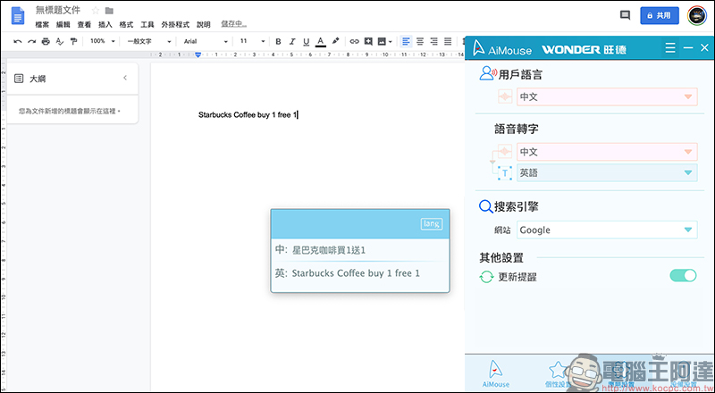Open the text color picker
The height and width of the screenshot is (393, 715).
[321, 41]
